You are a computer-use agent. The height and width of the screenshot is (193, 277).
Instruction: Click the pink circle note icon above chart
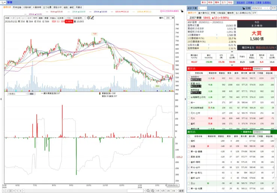[161, 11]
